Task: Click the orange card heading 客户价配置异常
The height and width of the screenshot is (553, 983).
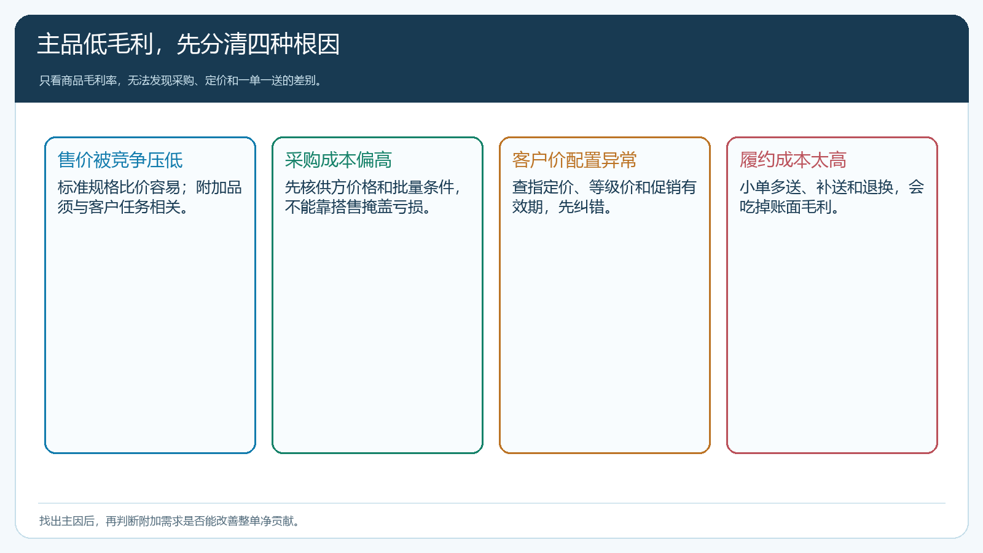Action: (574, 160)
